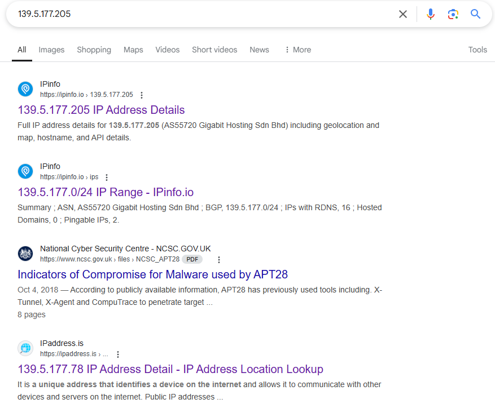Switch to the News tab
This screenshot has height=408, width=495.
(x=259, y=50)
